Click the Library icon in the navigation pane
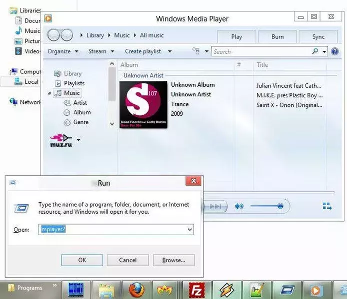Viewport: 347px width, 299px height. click(58, 73)
